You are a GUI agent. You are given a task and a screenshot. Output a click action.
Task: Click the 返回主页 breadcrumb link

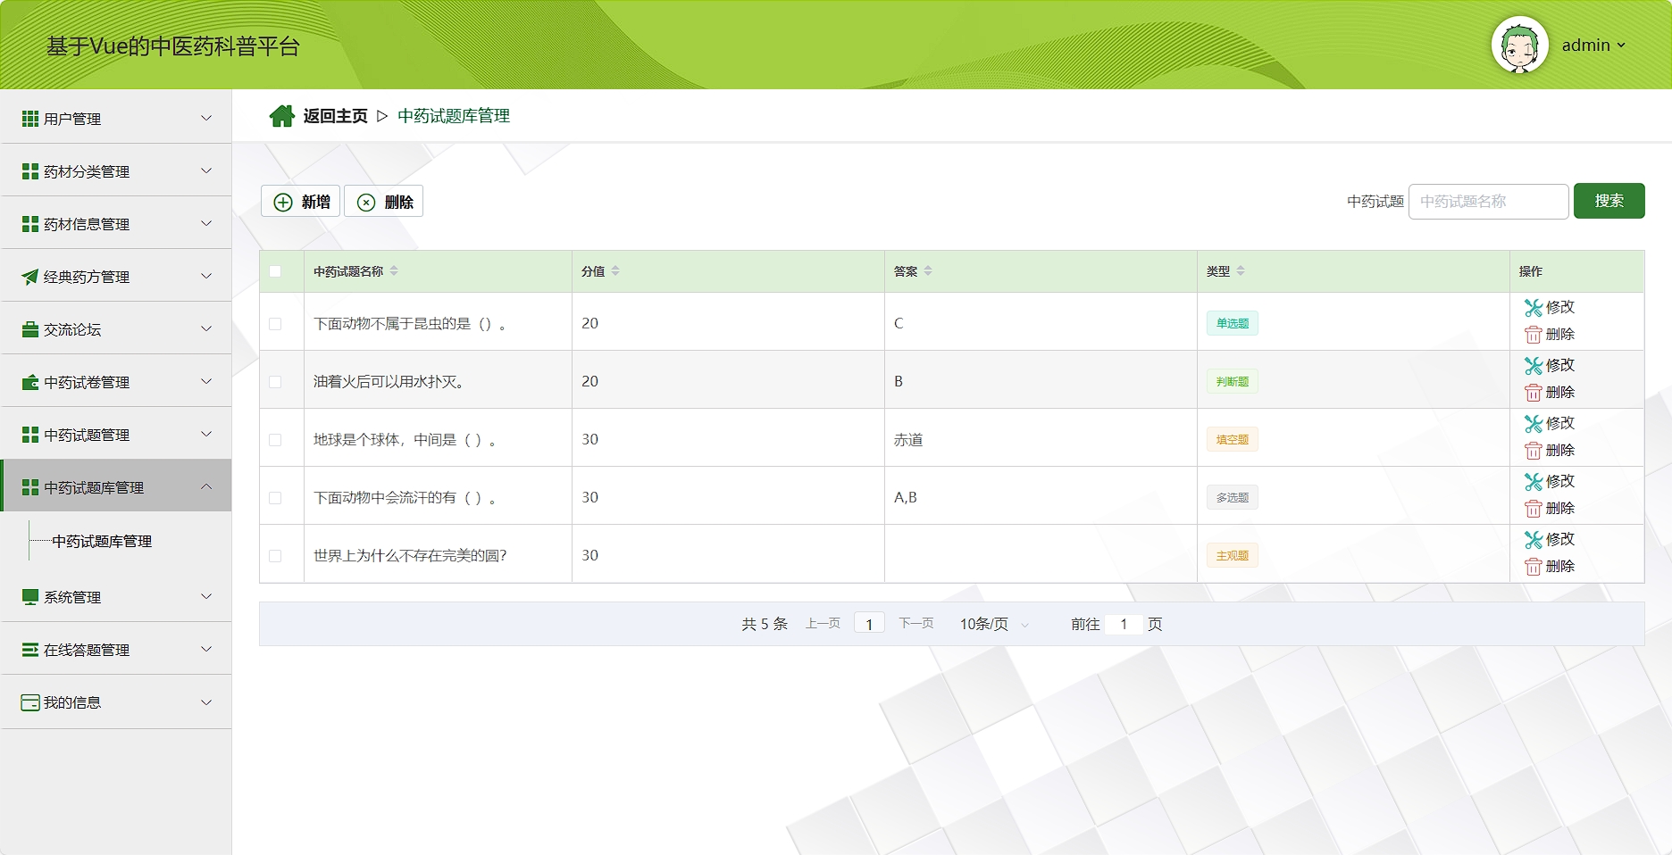point(335,116)
